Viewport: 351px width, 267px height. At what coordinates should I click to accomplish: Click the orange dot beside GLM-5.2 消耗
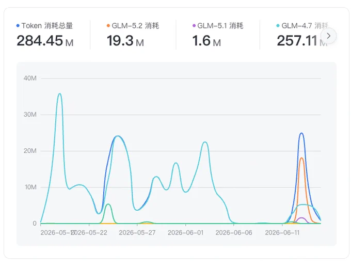(x=108, y=26)
